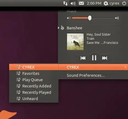Click the playlist icon beside Recently Played
Viewport: 128px width, 119px height.
coord(18,92)
